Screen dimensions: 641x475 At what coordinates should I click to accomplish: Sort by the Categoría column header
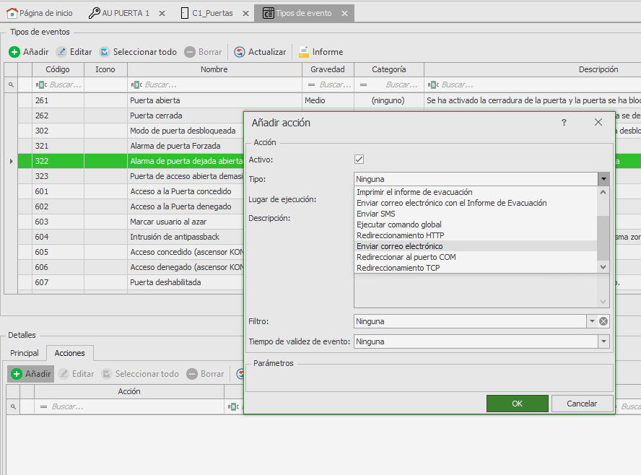coord(389,69)
